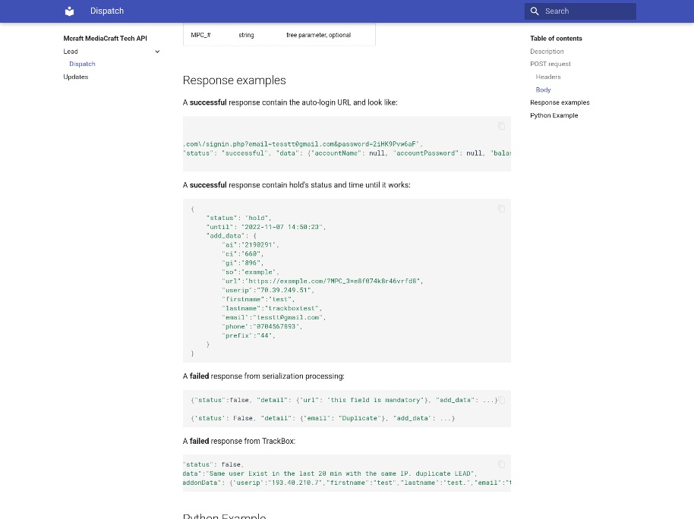Click the Dispatch title in the header bar
Image resolution: width=694 pixels, height=519 pixels.
pos(106,11)
